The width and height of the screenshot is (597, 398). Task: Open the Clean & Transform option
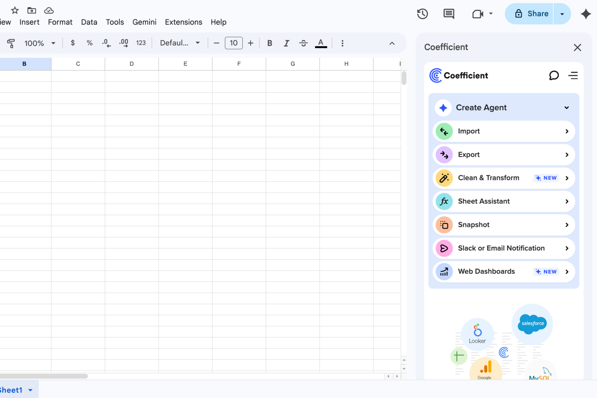(488, 178)
